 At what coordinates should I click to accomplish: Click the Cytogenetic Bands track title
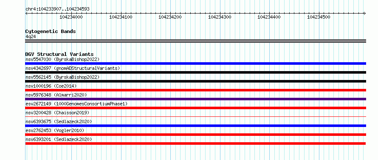51,31
